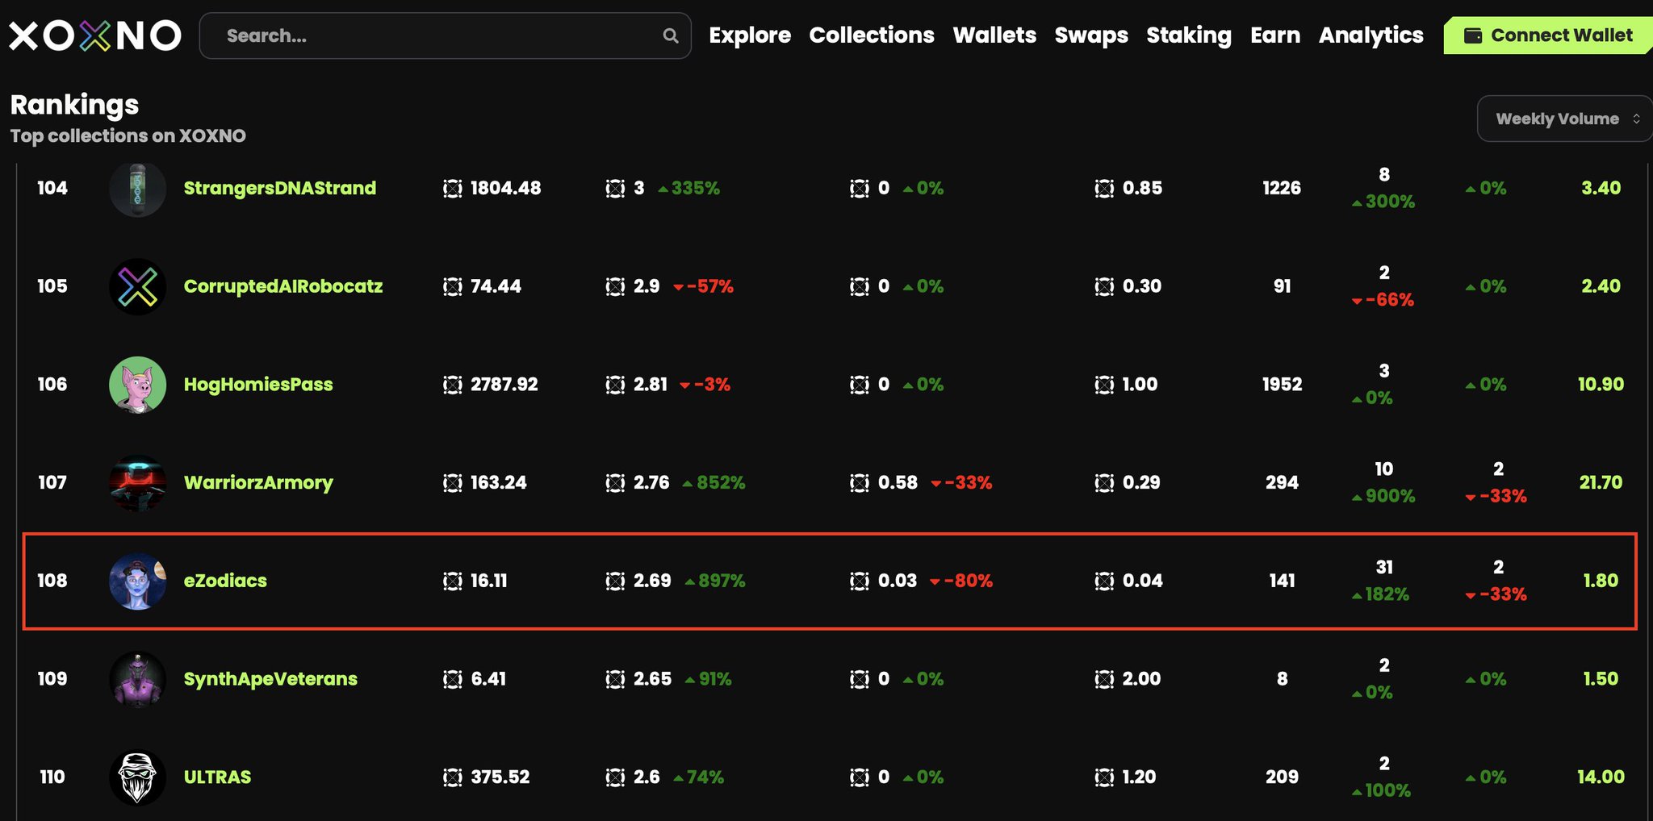Click the magnifier icon in the search bar
This screenshot has width=1653, height=821.
(x=671, y=35)
